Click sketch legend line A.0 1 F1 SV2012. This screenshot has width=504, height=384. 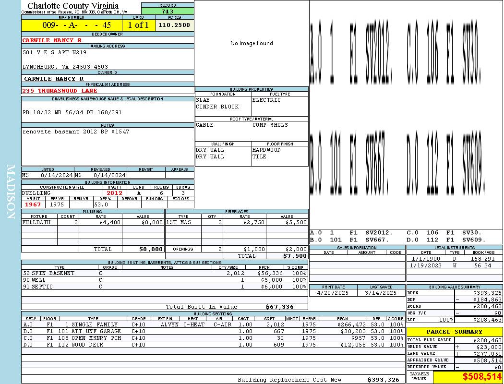pyautogui.click(x=351, y=233)
